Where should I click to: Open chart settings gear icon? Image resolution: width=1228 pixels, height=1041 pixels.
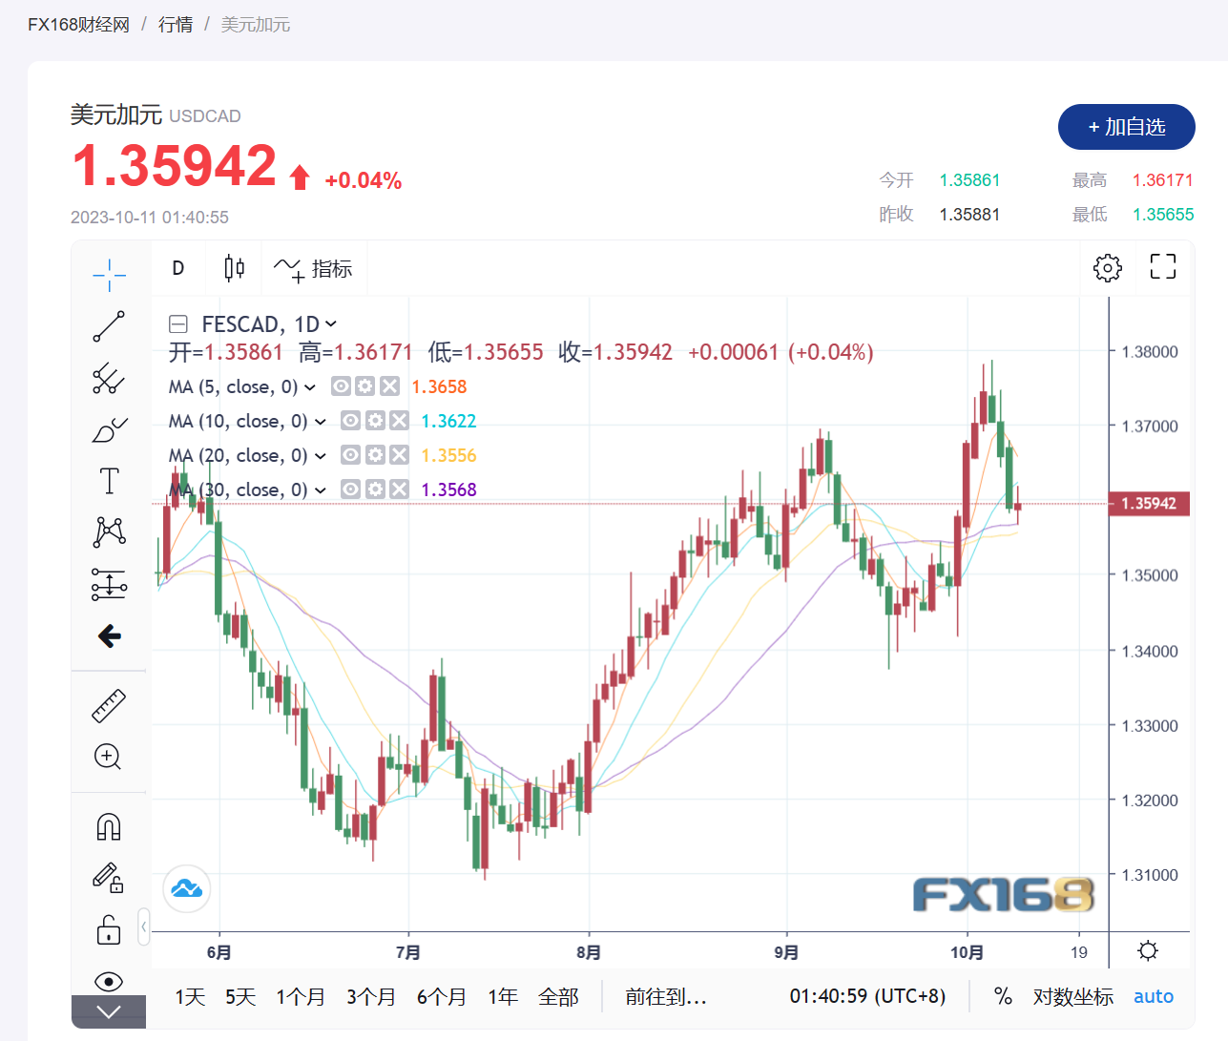[1108, 268]
